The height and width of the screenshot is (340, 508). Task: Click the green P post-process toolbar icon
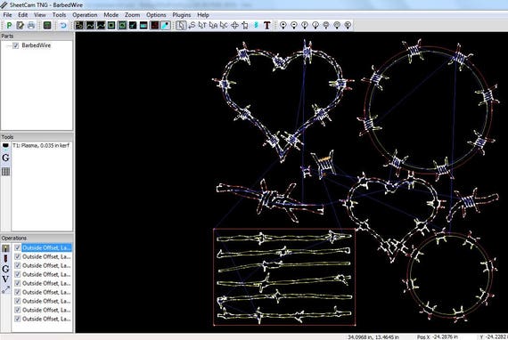tap(9, 25)
